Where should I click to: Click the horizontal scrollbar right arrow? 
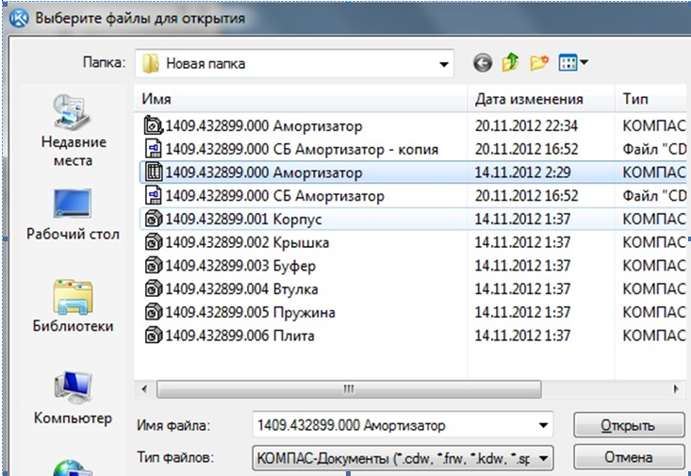pos(676,389)
